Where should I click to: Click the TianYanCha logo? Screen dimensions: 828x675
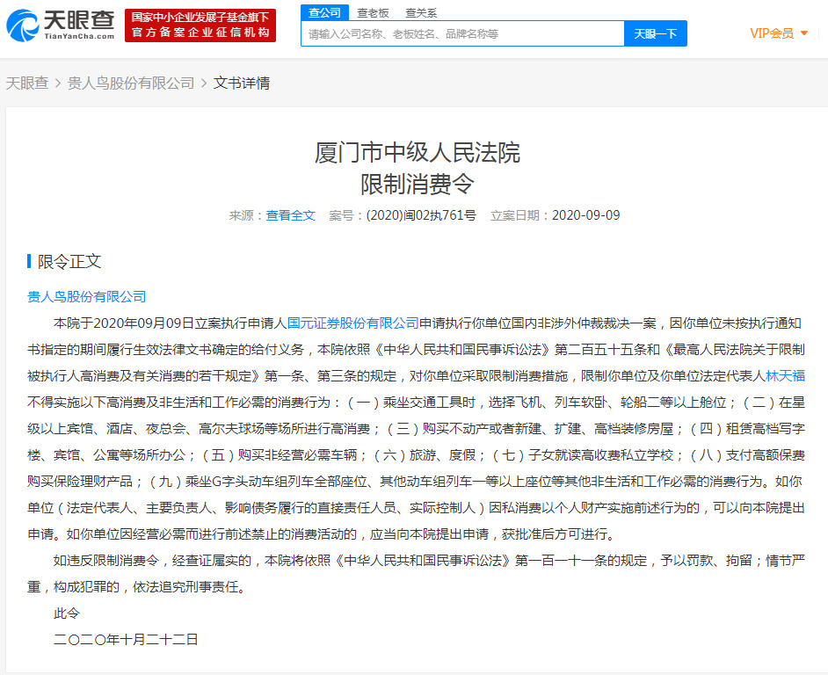click(61, 25)
